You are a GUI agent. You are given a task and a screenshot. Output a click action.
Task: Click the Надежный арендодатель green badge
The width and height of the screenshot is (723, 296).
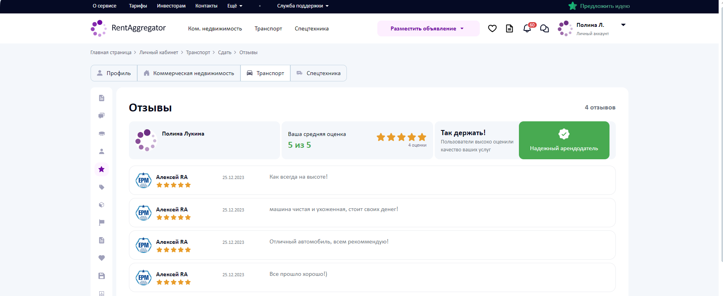(x=564, y=140)
